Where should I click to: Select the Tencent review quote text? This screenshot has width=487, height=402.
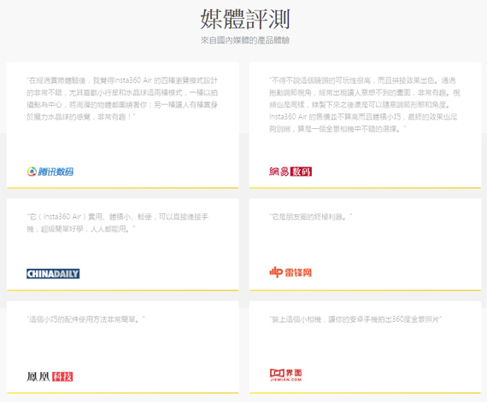click(x=122, y=99)
